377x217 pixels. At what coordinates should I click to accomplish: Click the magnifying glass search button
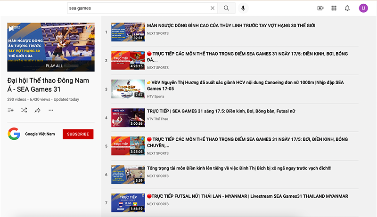pyautogui.click(x=226, y=8)
